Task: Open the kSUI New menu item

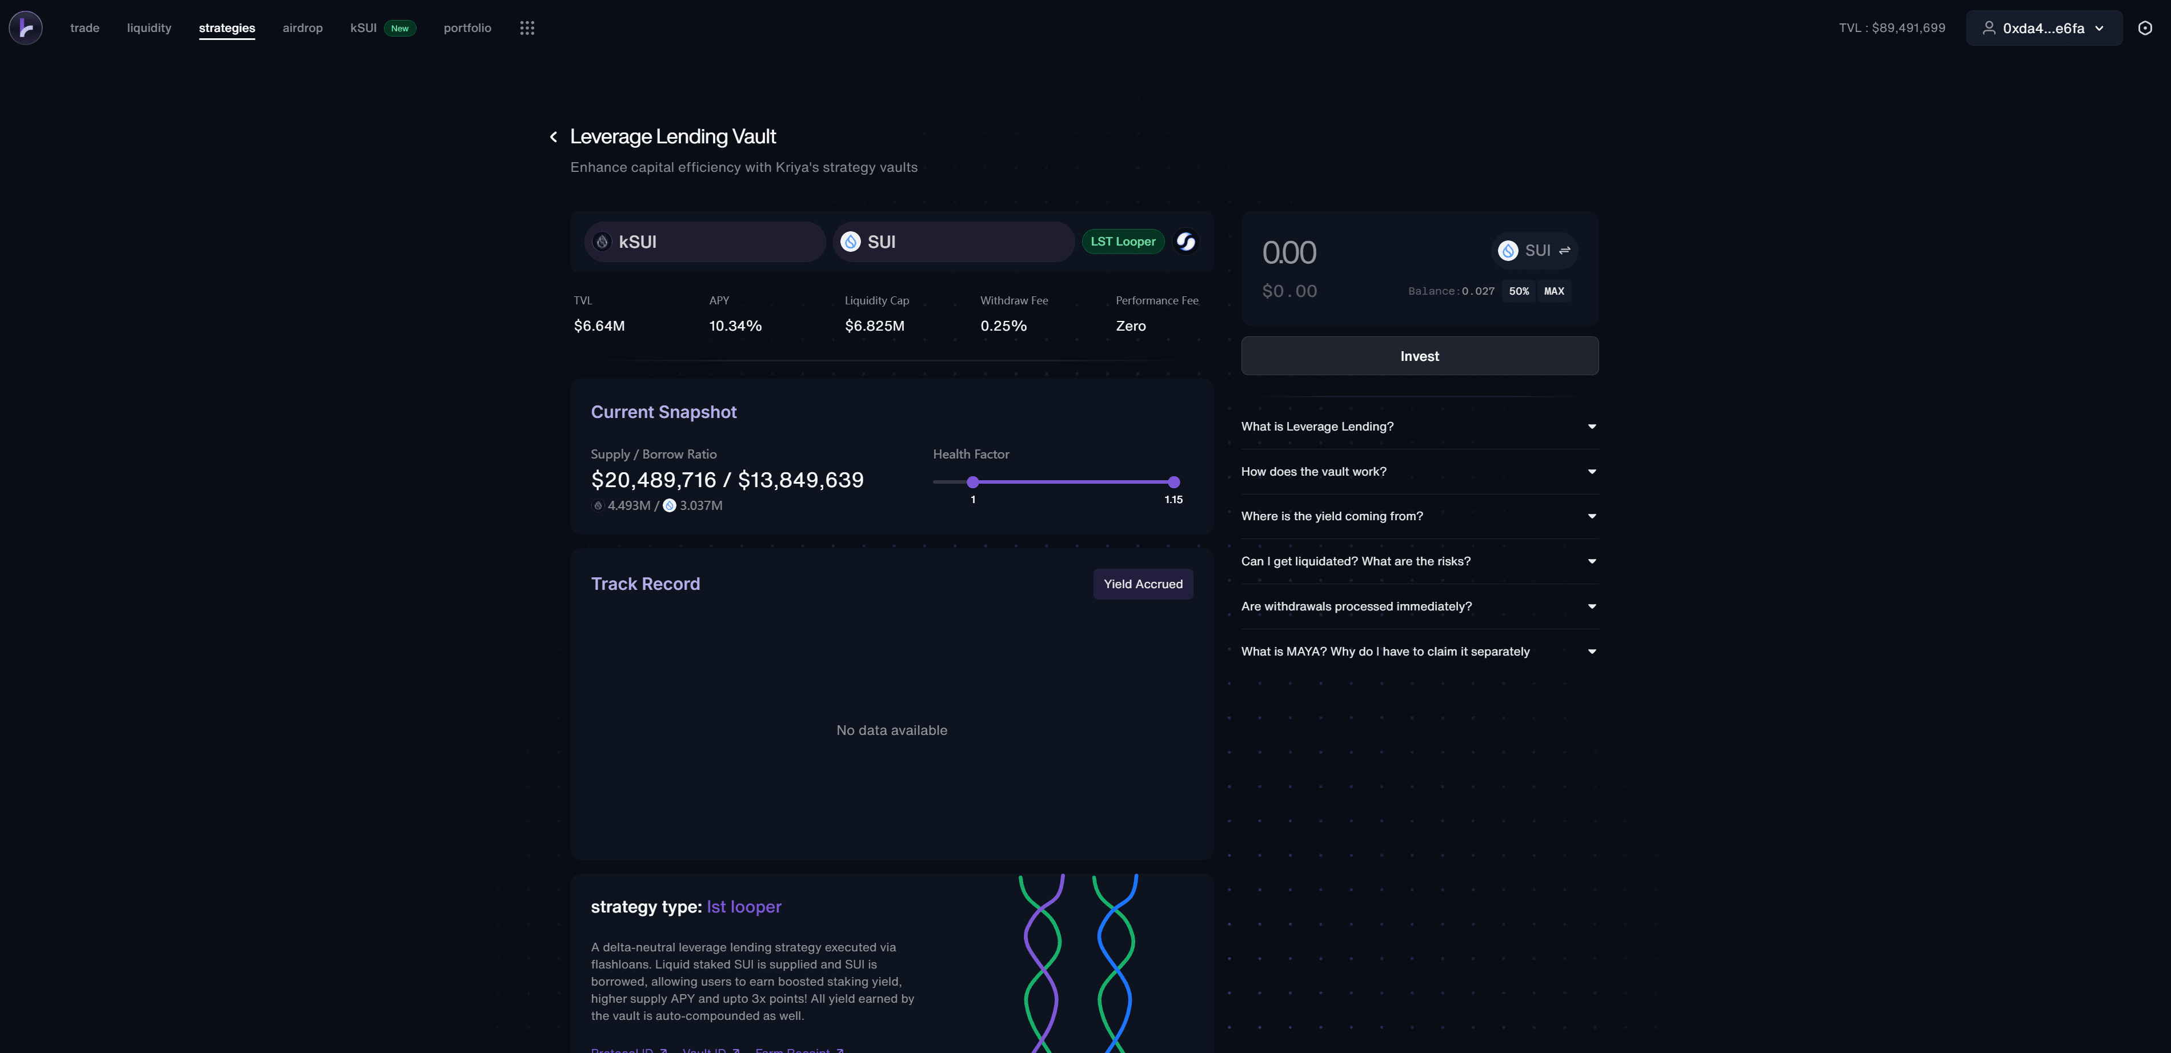Action: point(383,28)
